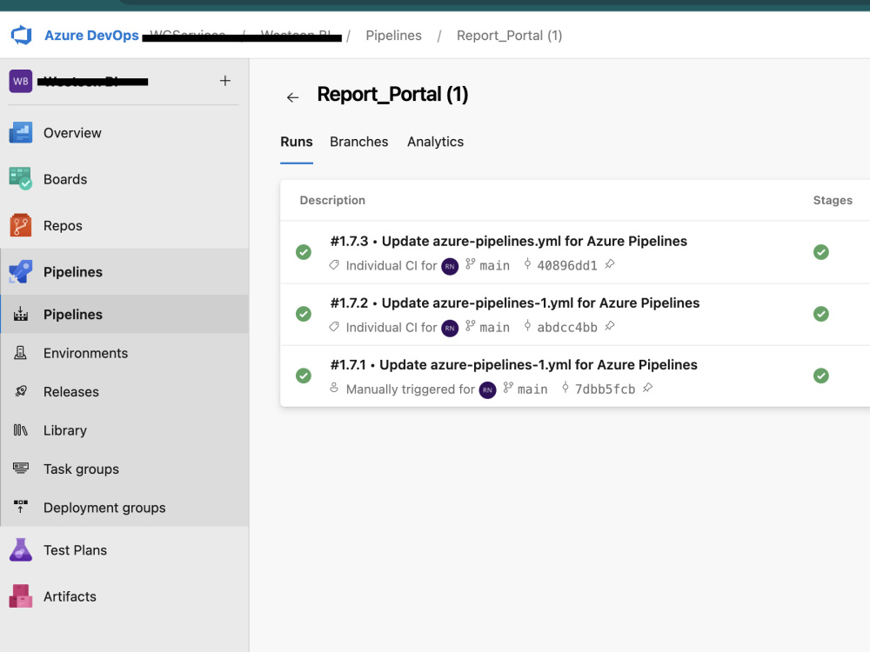Open Boards from the sidebar
870x652 pixels.
[x=64, y=179]
